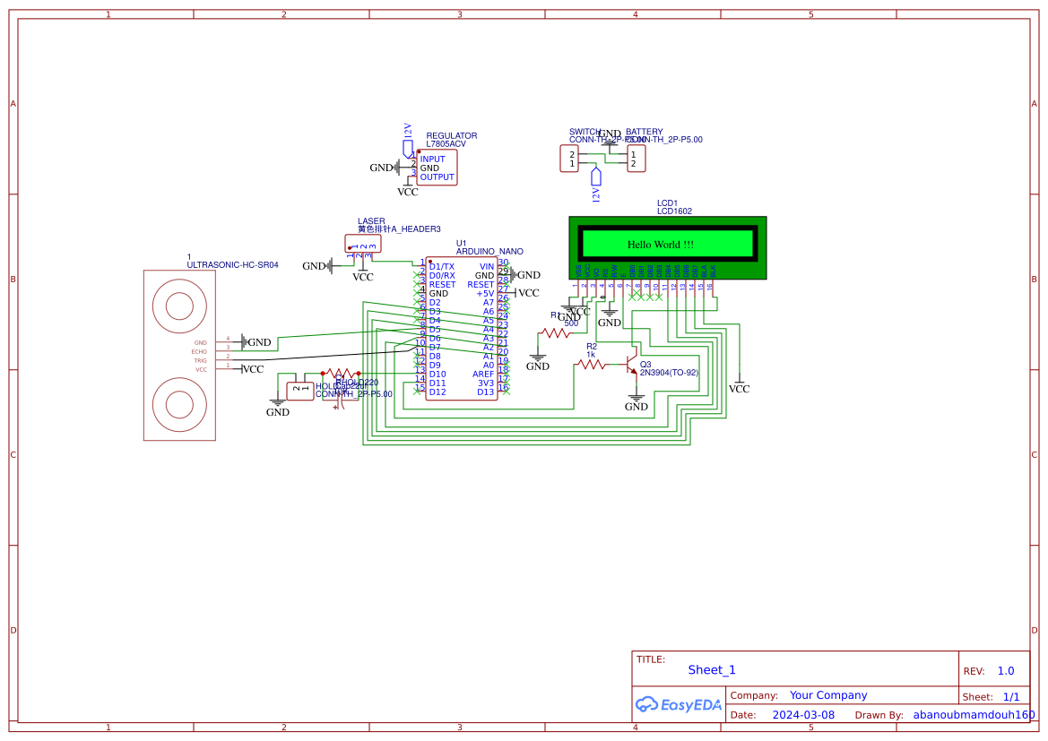Click the Your Company field
The height and width of the screenshot is (741, 1048).
pyautogui.click(x=828, y=694)
